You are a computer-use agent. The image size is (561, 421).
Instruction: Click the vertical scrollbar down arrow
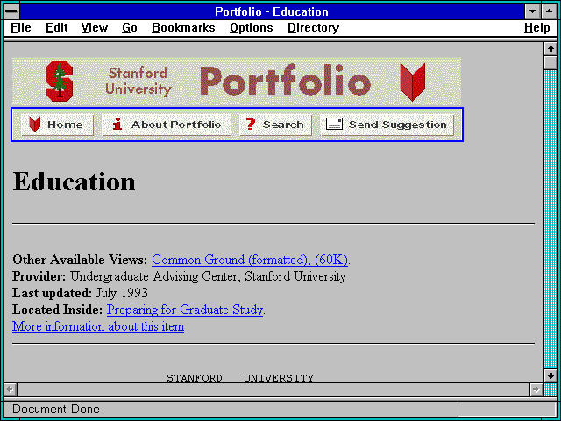tap(550, 375)
